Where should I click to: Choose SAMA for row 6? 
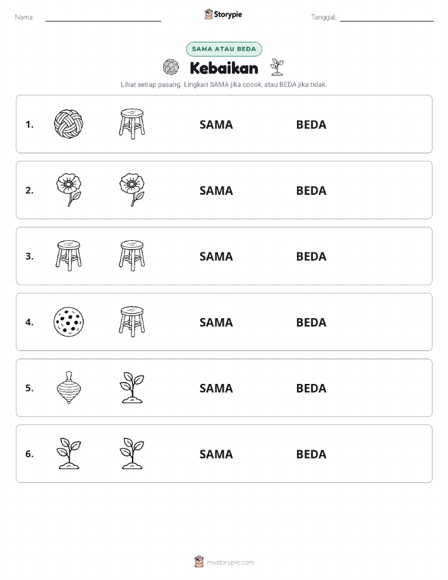tap(216, 454)
